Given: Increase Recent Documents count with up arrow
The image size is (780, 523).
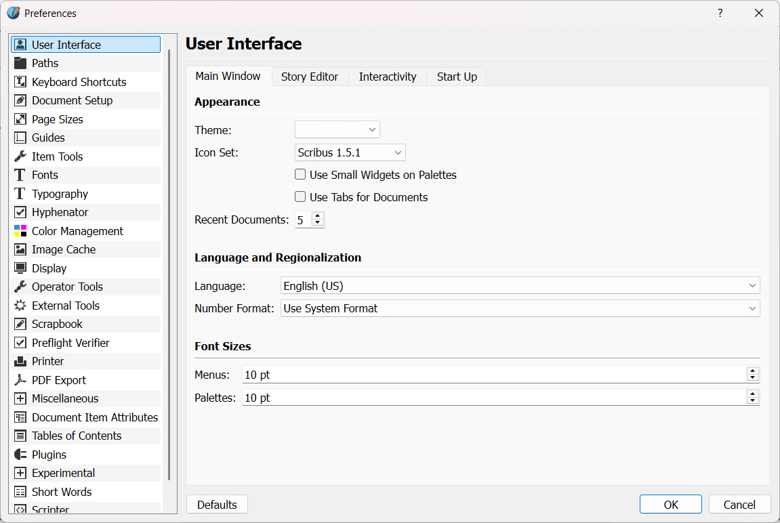Looking at the screenshot, I should (x=318, y=215).
